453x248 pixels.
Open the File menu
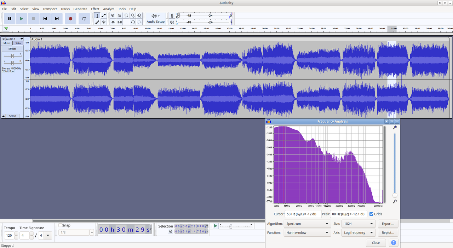coord(4,9)
